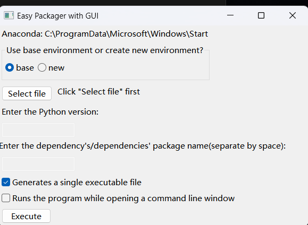Viewport: 308px width, 225px height.
Task: Click the Execute button
Action: [26, 216]
